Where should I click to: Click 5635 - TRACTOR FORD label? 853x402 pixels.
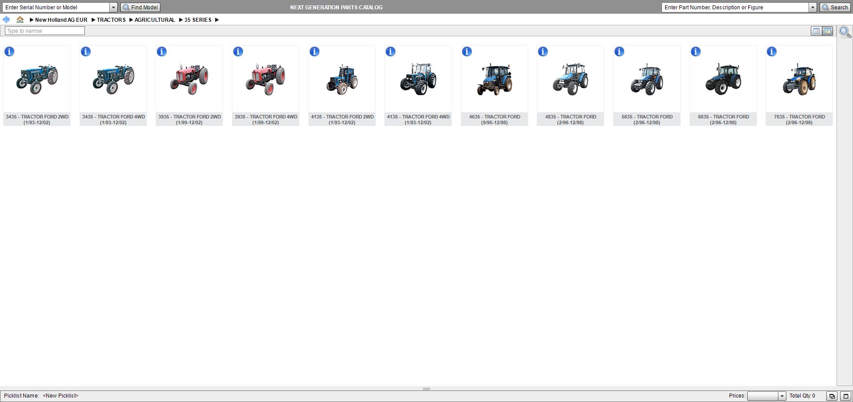[x=647, y=120]
